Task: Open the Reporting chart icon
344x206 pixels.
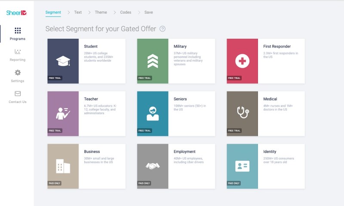Action: (18, 51)
